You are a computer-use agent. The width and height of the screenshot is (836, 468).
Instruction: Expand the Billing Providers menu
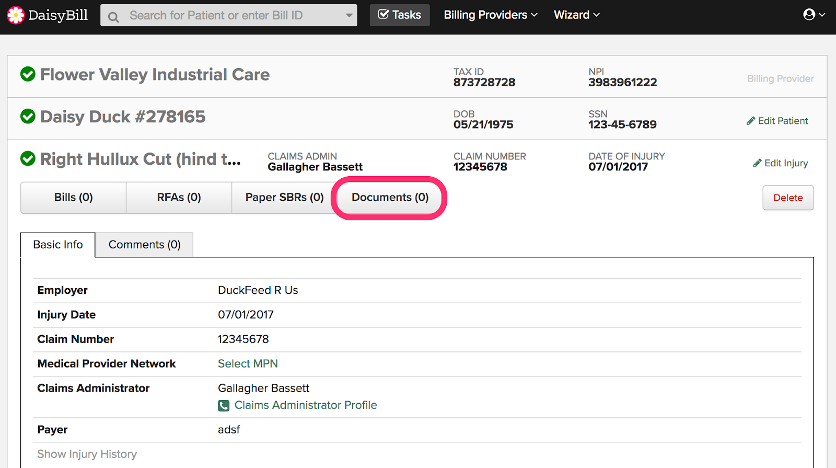coord(491,15)
